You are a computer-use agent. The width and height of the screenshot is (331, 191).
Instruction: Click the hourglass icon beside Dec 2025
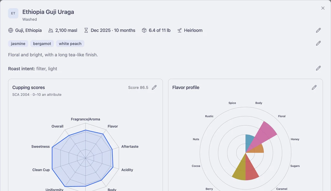[86, 30]
